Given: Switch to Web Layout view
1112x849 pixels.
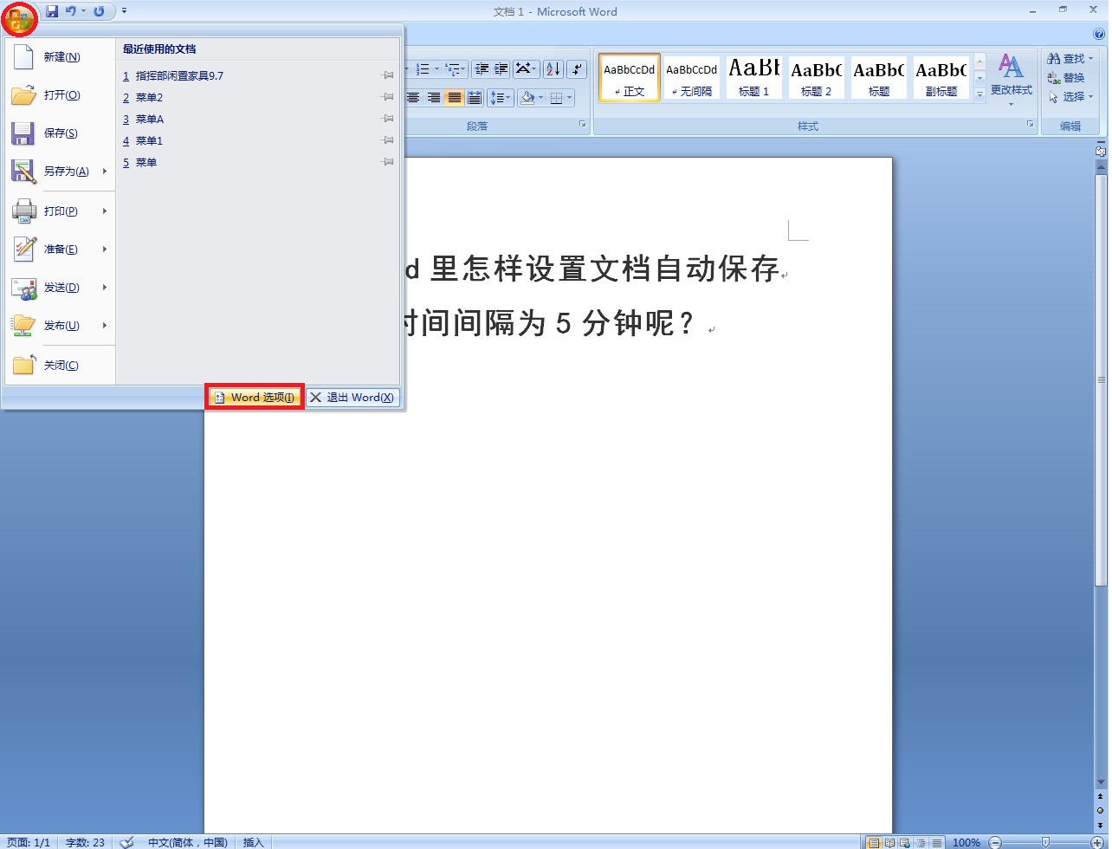Looking at the screenshot, I should (x=905, y=842).
